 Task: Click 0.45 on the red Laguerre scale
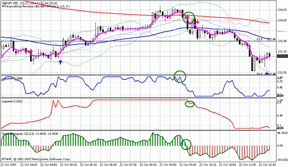click(280, 116)
